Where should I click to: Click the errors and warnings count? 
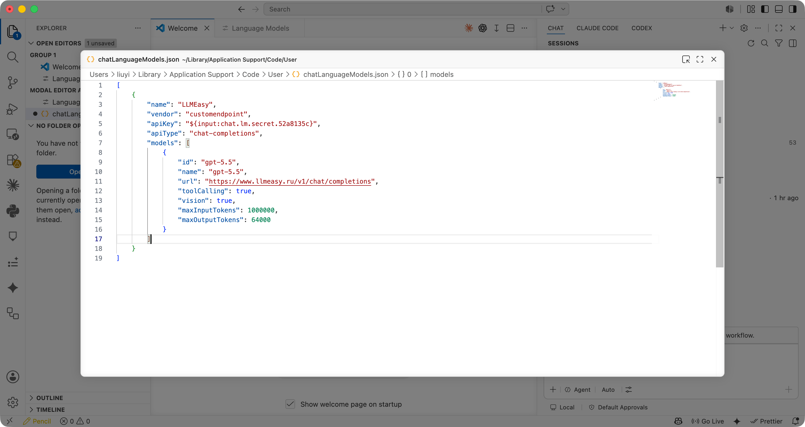75,421
